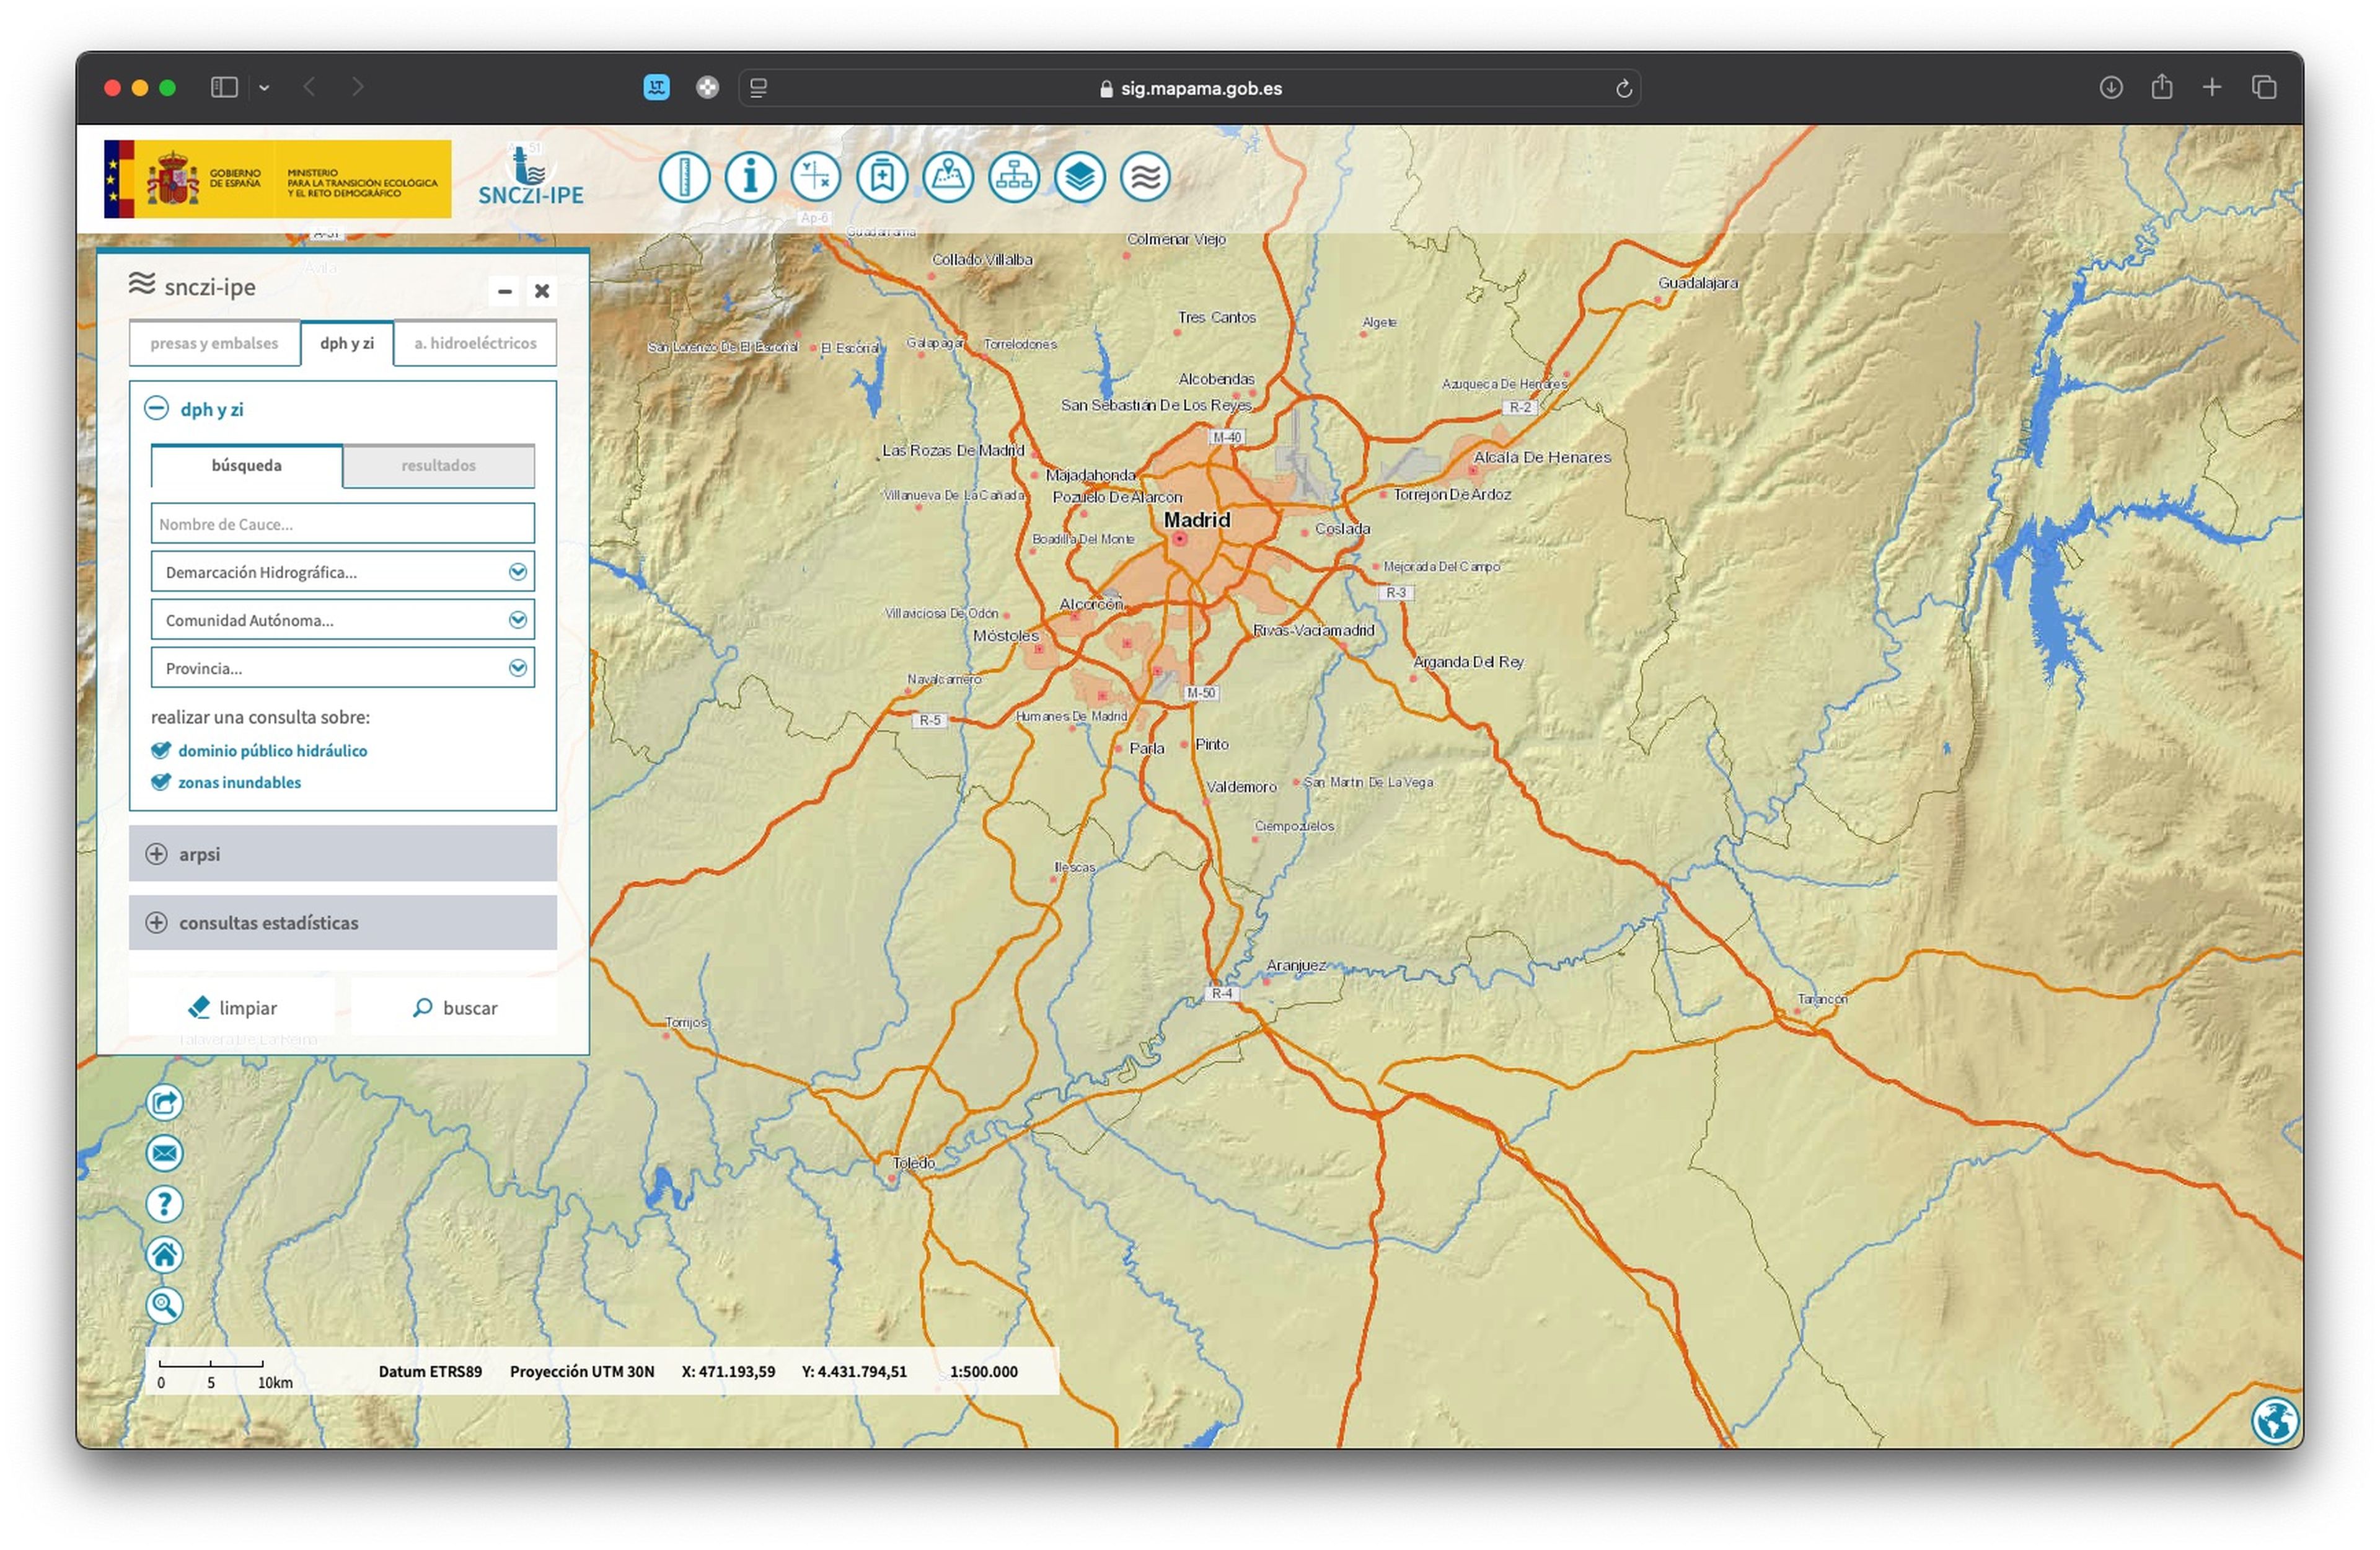
Task: Open the Provincia dropdown
Action: [x=343, y=668]
